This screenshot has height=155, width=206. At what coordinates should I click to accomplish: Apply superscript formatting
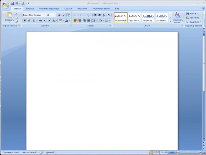(x=49, y=21)
